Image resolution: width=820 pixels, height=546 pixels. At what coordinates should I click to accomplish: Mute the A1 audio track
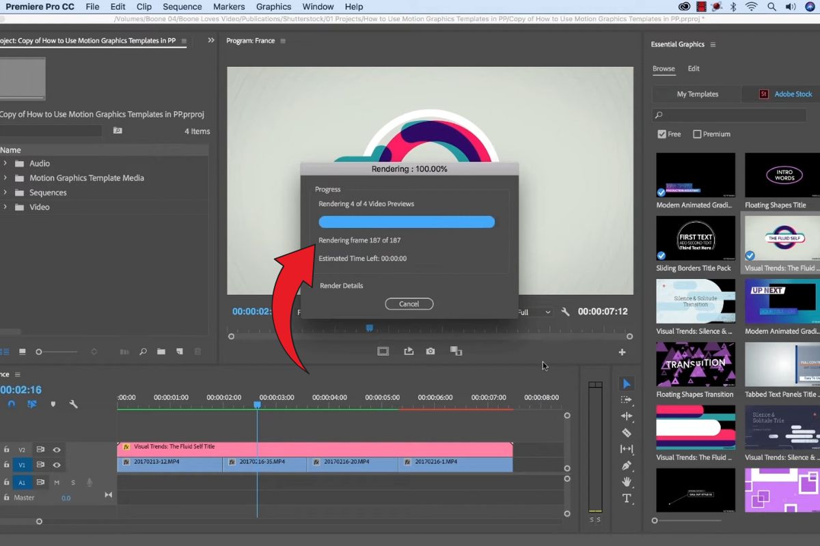pos(57,483)
